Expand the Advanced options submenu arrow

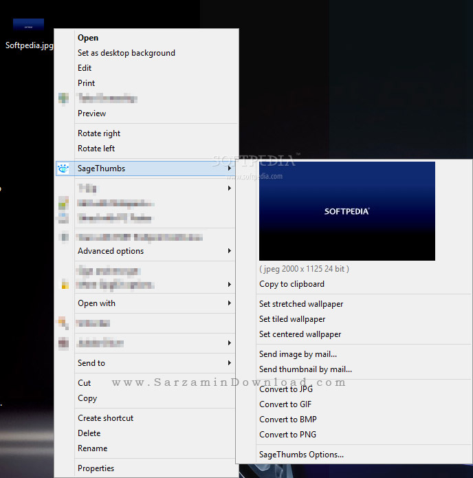click(230, 250)
